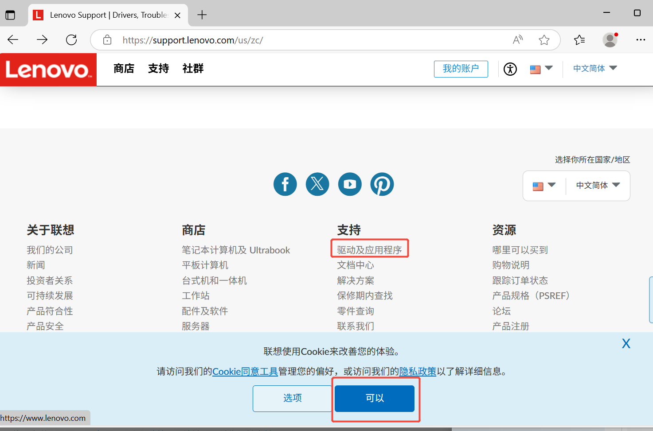Accept cookies with 可以 button
The height and width of the screenshot is (431, 653).
pyautogui.click(x=375, y=398)
